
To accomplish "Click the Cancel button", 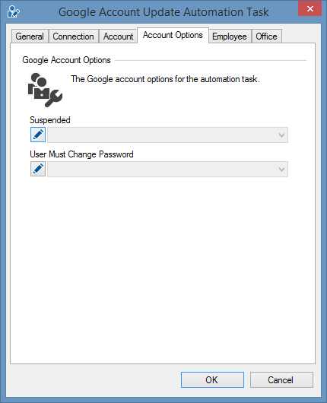I will coord(281,379).
